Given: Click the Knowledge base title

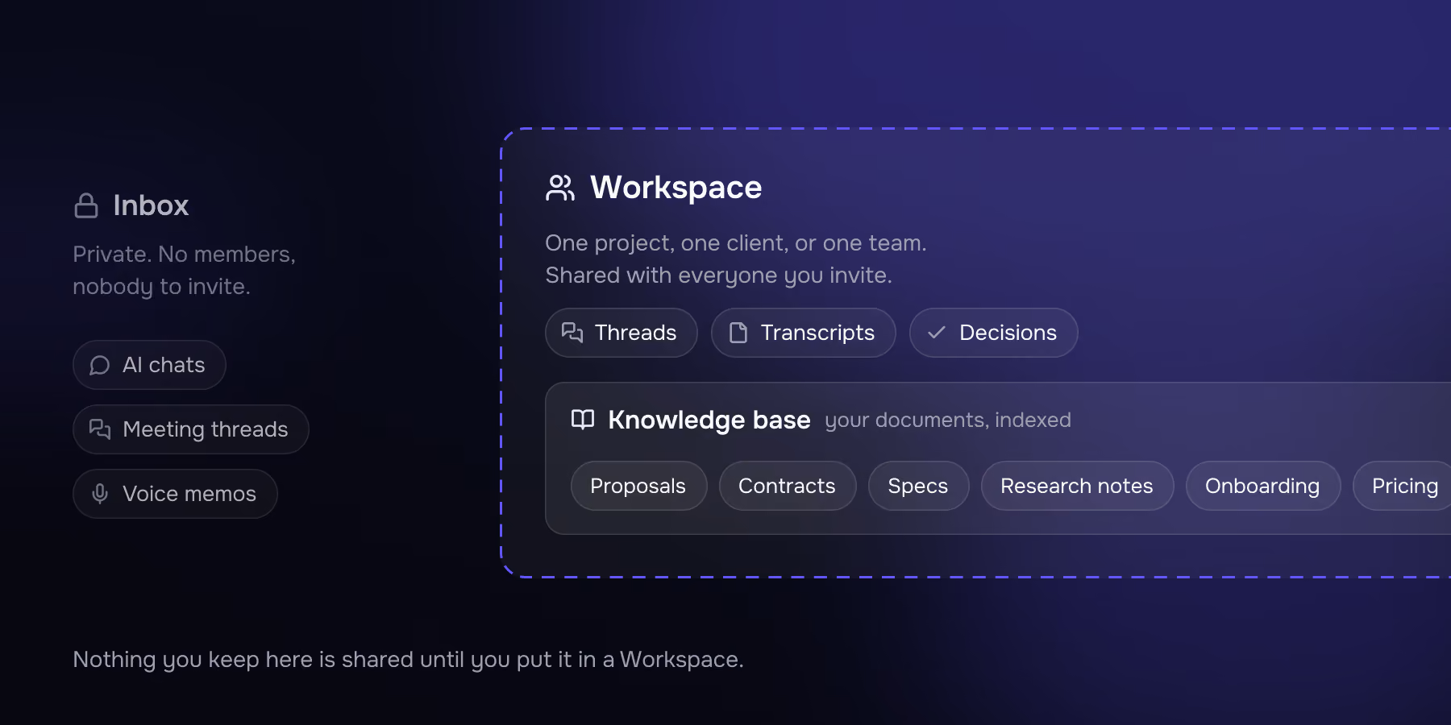Looking at the screenshot, I should tap(709, 420).
